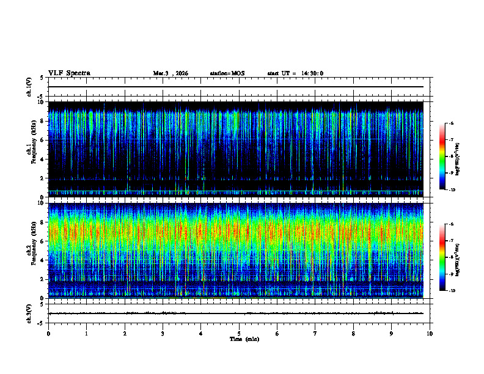Click the "Time (min)" x-axis label

pyautogui.click(x=244, y=339)
